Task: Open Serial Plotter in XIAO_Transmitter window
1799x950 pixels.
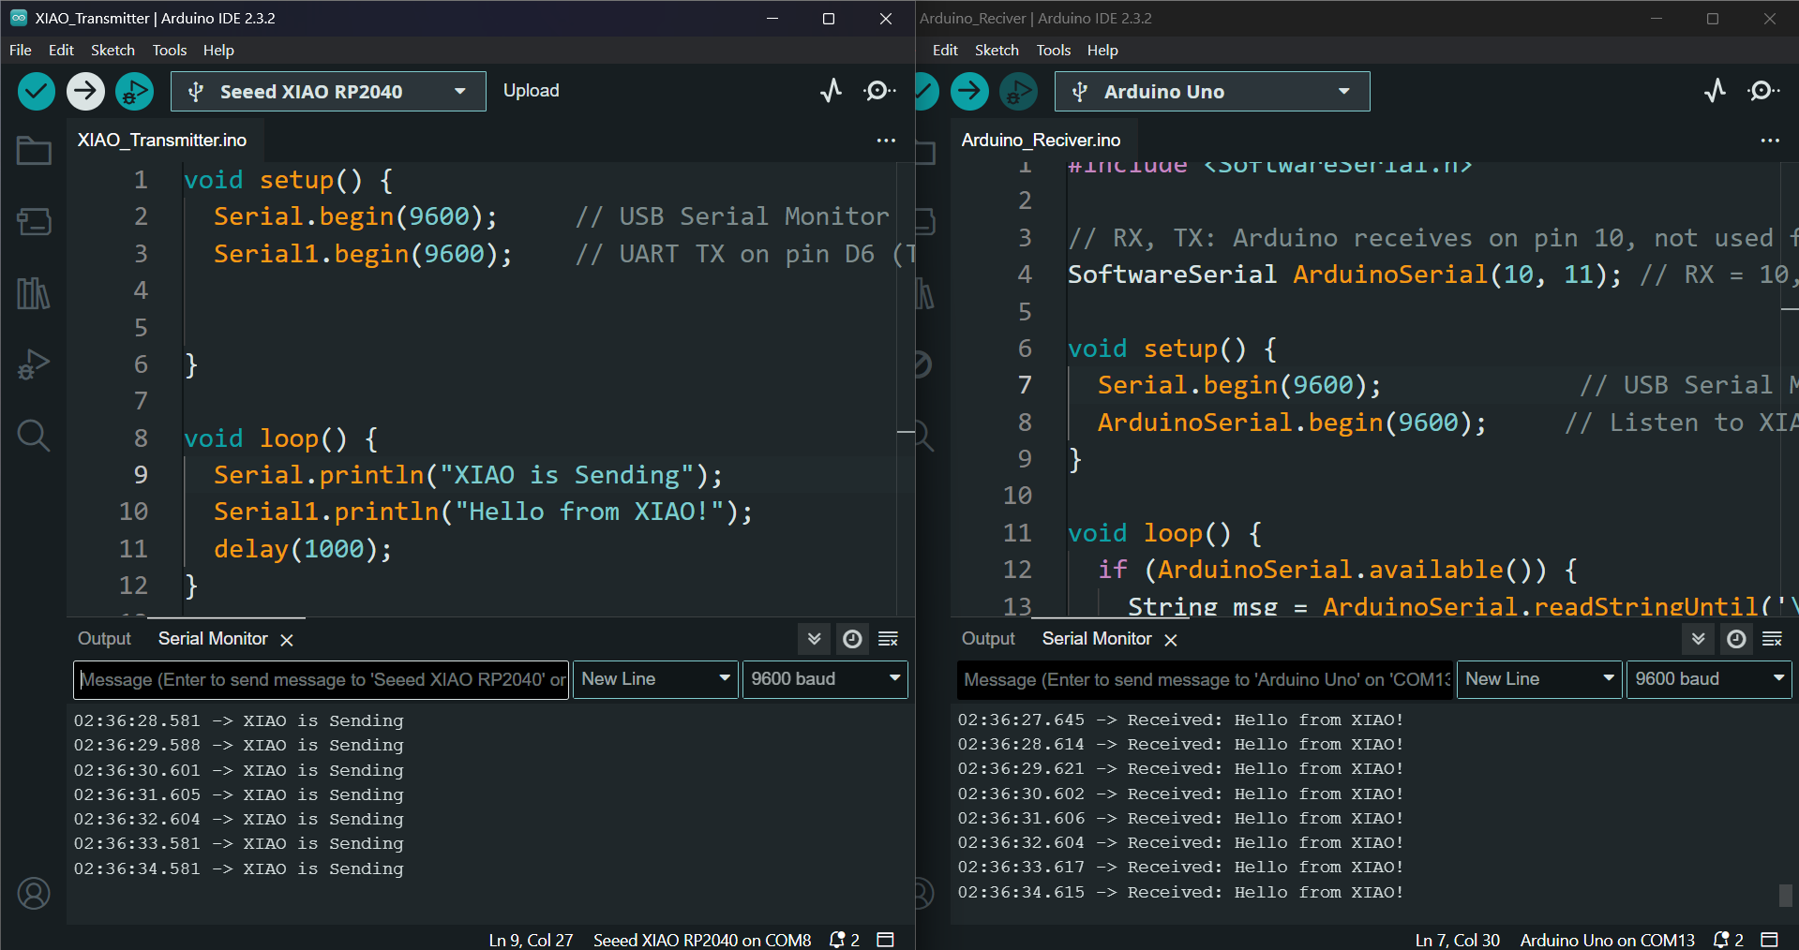Action: (x=832, y=91)
